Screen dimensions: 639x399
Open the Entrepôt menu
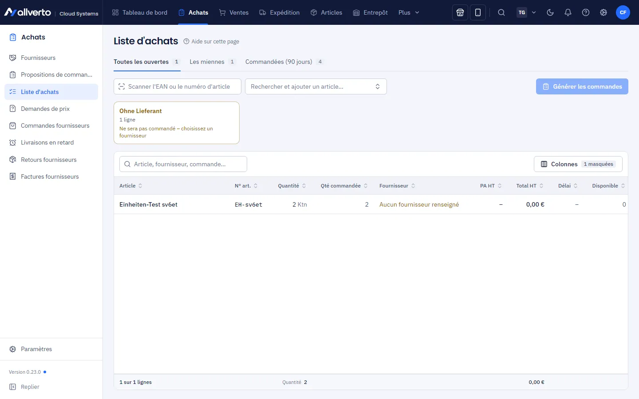pos(371,12)
